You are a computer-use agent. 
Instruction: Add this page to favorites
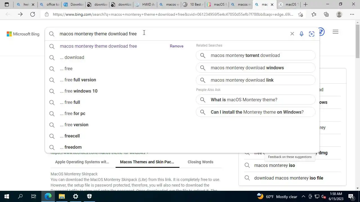click(x=301, y=14)
